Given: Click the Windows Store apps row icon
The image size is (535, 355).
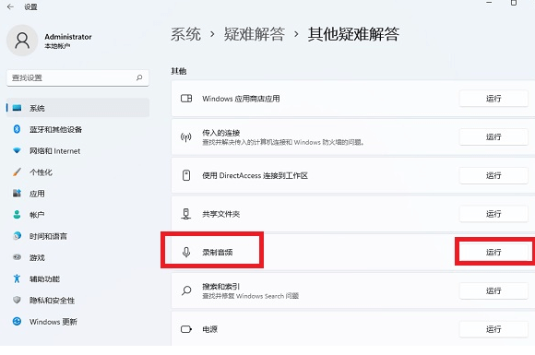Looking at the screenshot, I should pyautogui.click(x=186, y=99).
